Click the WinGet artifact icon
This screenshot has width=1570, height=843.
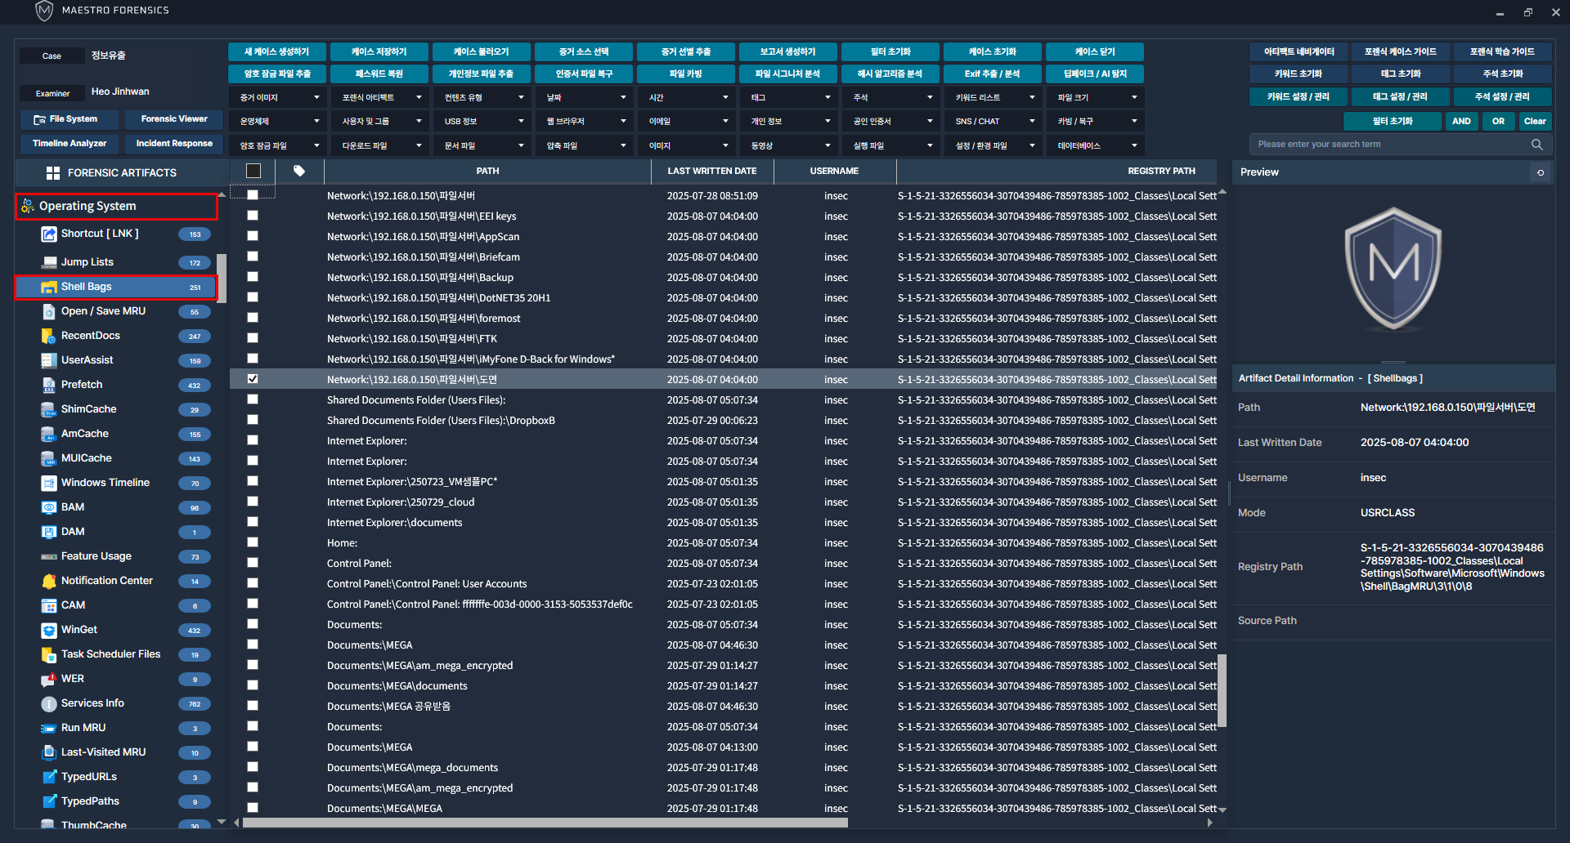49,630
